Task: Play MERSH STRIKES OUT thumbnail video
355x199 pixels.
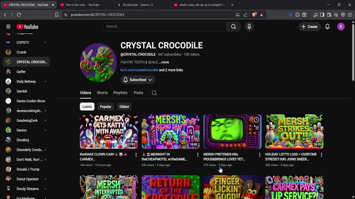Action: [x=294, y=132]
